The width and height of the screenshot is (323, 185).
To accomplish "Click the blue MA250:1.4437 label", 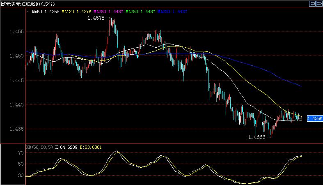I will [x=173, y=12].
